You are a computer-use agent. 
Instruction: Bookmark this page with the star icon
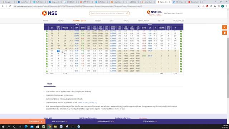pos(199,6)
